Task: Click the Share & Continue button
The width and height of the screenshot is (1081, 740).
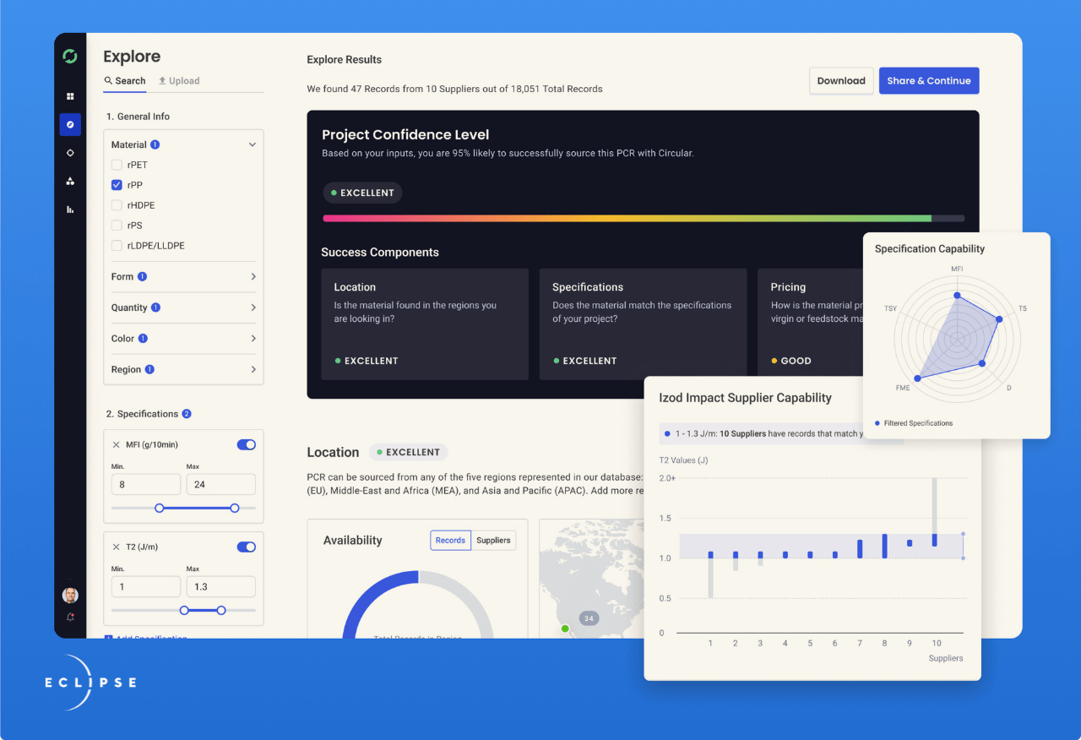Action: pyautogui.click(x=929, y=80)
